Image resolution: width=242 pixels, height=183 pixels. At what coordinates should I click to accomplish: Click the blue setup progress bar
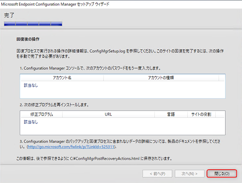click(33, 24)
